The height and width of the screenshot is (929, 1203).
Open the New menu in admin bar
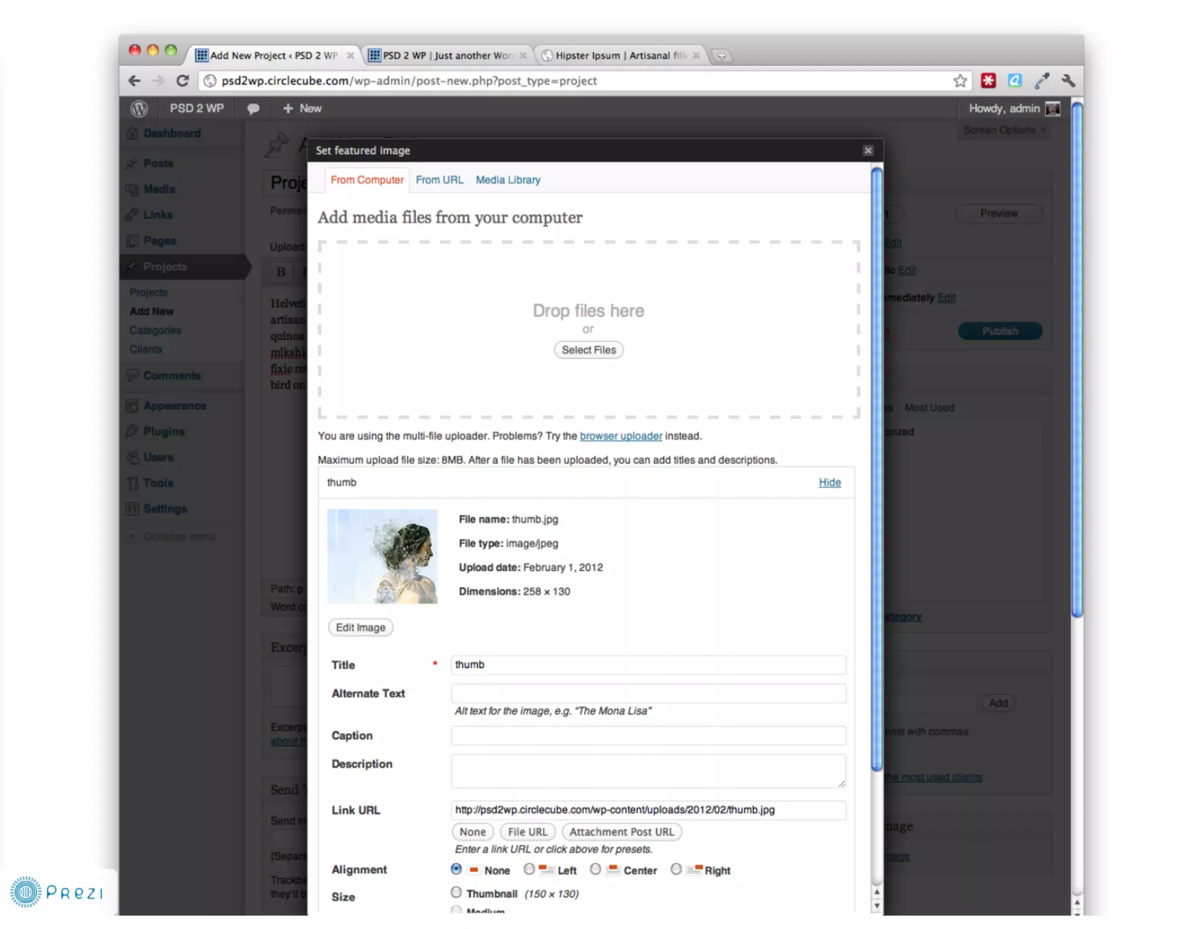[x=302, y=109]
